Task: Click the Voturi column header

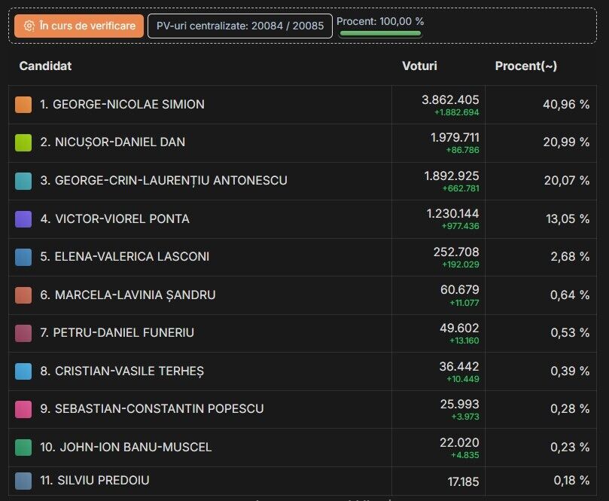Action: 419,66
